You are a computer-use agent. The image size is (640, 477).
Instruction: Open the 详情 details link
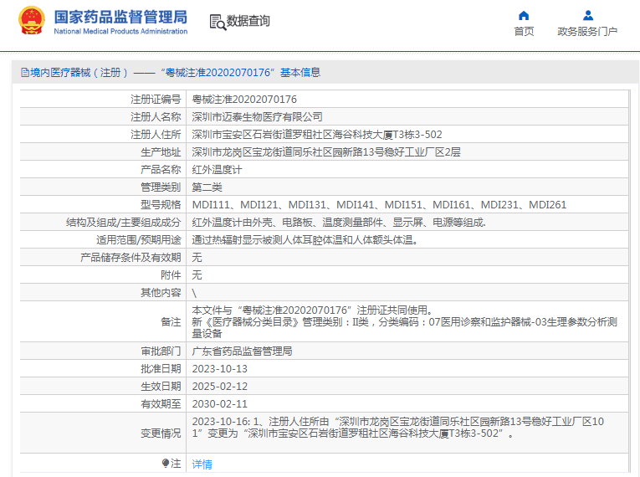click(x=202, y=464)
